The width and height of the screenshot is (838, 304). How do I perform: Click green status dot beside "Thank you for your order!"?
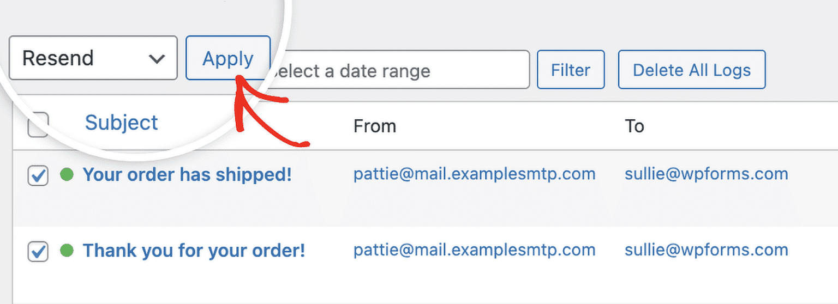click(x=67, y=251)
